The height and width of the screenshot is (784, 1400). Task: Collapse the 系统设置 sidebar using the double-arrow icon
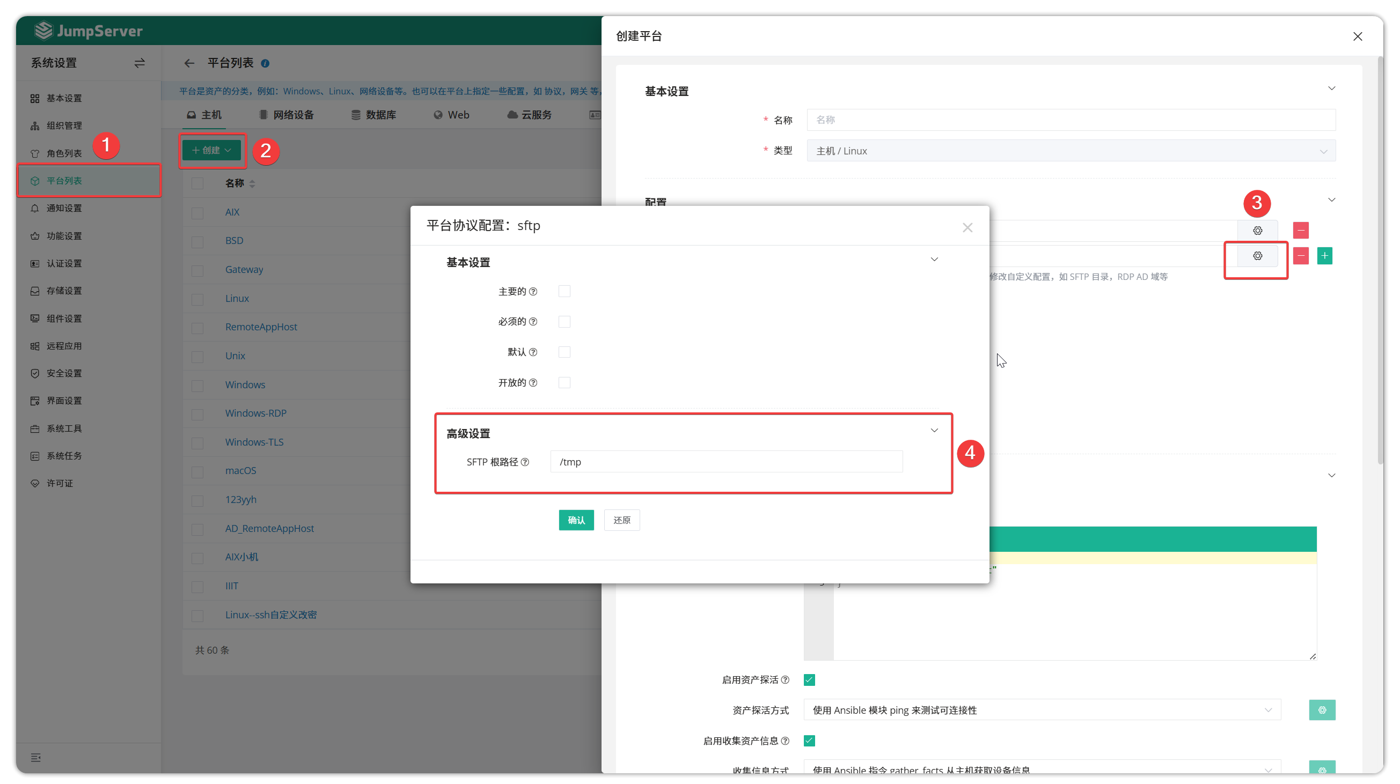point(139,63)
